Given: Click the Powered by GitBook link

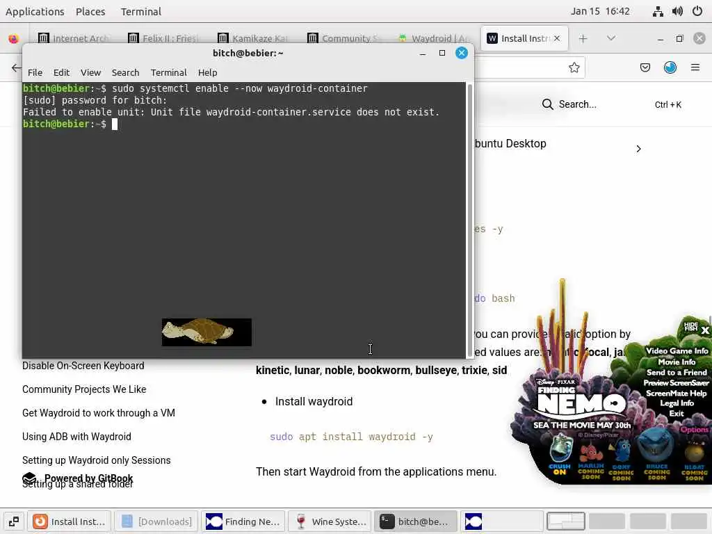Looking at the screenshot, I should pyautogui.click(x=78, y=478).
